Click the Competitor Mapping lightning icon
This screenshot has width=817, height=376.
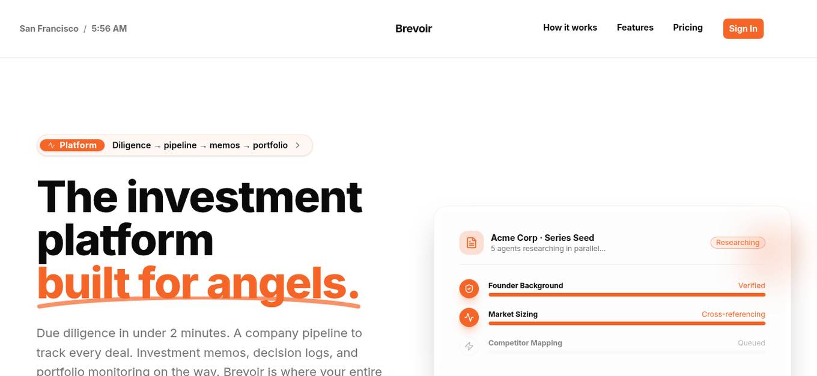pos(469,346)
